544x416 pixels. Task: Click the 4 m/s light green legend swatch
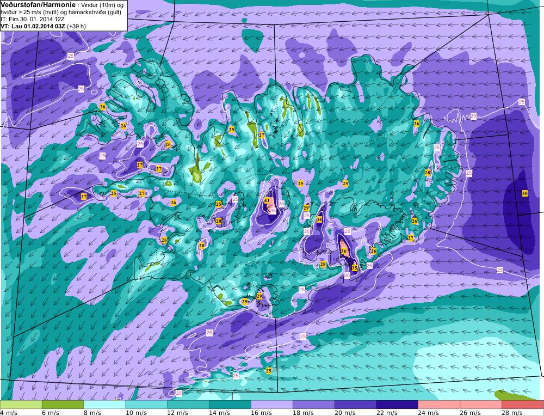click(21, 405)
